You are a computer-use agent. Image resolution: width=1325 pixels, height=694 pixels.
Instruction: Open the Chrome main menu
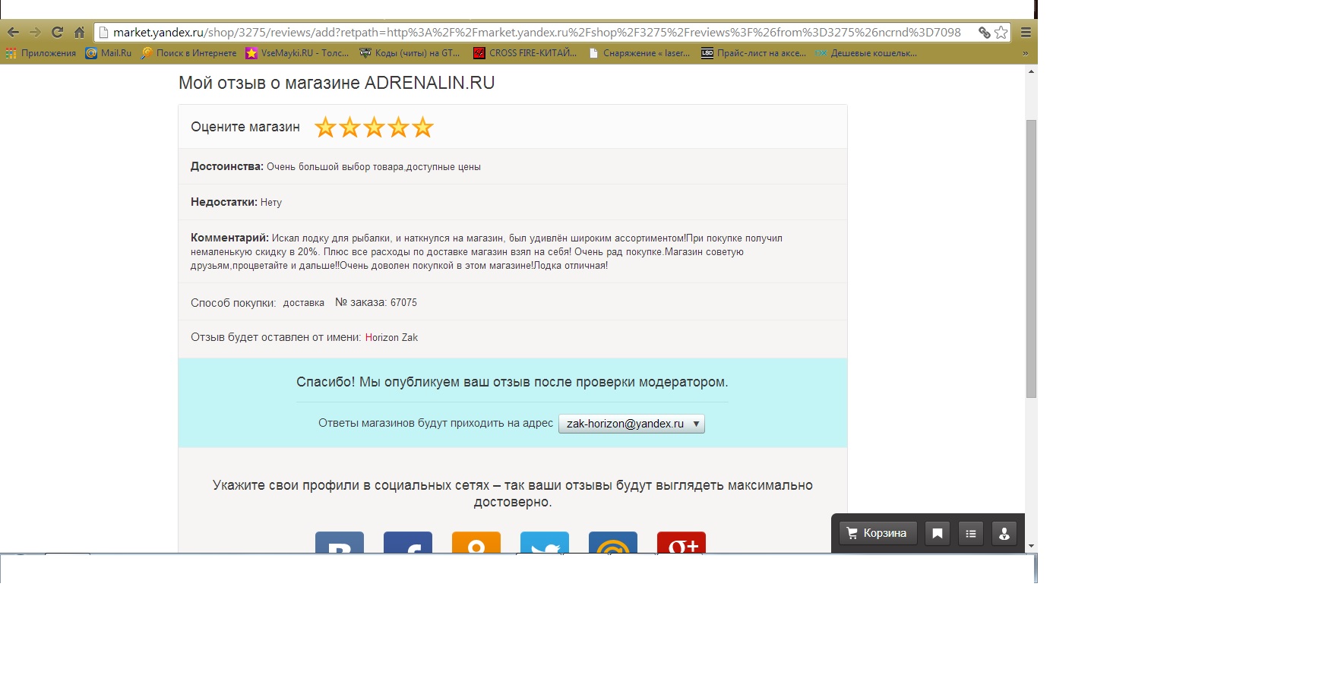click(x=1026, y=32)
